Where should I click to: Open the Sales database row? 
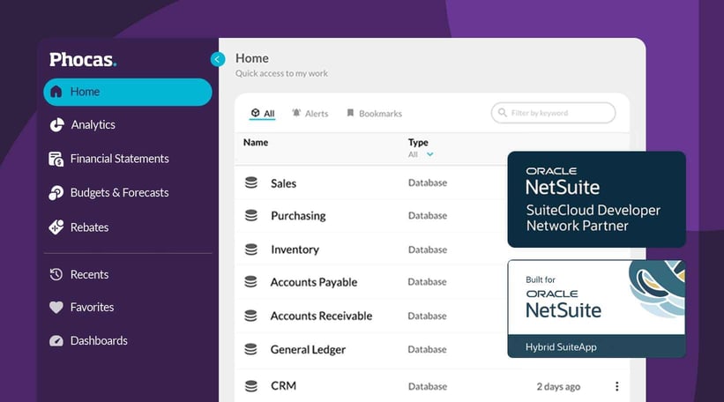[283, 183]
